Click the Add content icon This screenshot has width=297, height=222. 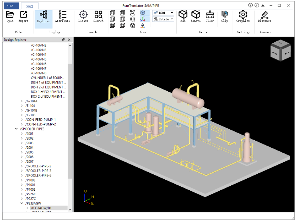tap(183, 16)
